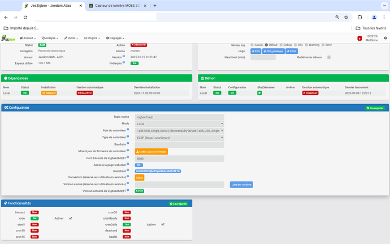The image size is (390, 244).
Task: Disable automatic dependency management with Désactiver
Action: [85, 93]
